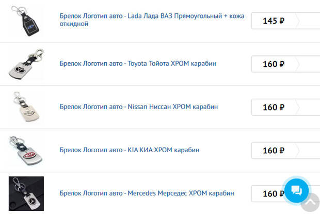Screen dimensions: 320x214
Task: Open the KIA chrome keychain thumbnail
Action: click(26, 150)
